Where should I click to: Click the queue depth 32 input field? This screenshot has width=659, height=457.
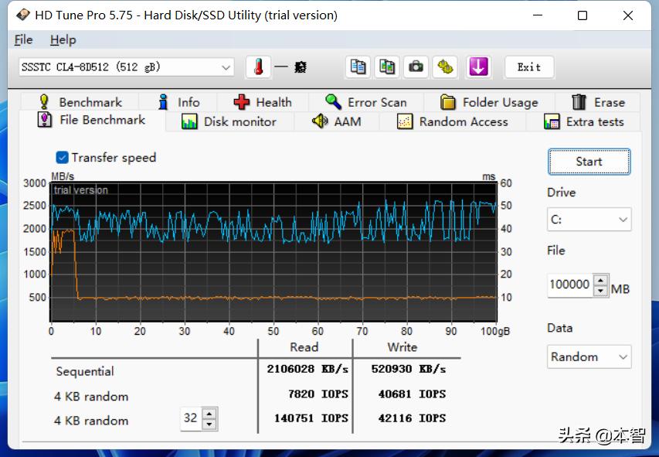pyautogui.click(x=190, y=418)
